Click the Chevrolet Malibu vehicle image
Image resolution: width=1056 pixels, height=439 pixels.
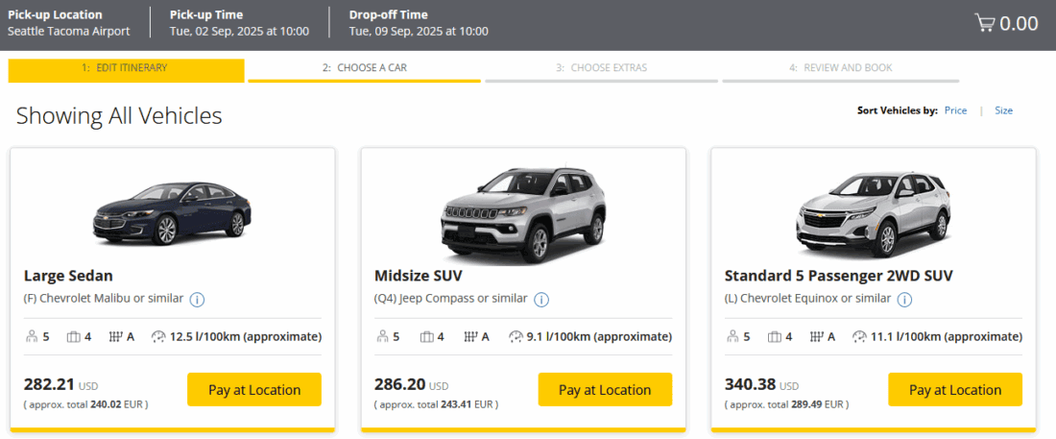coord(173,213)
